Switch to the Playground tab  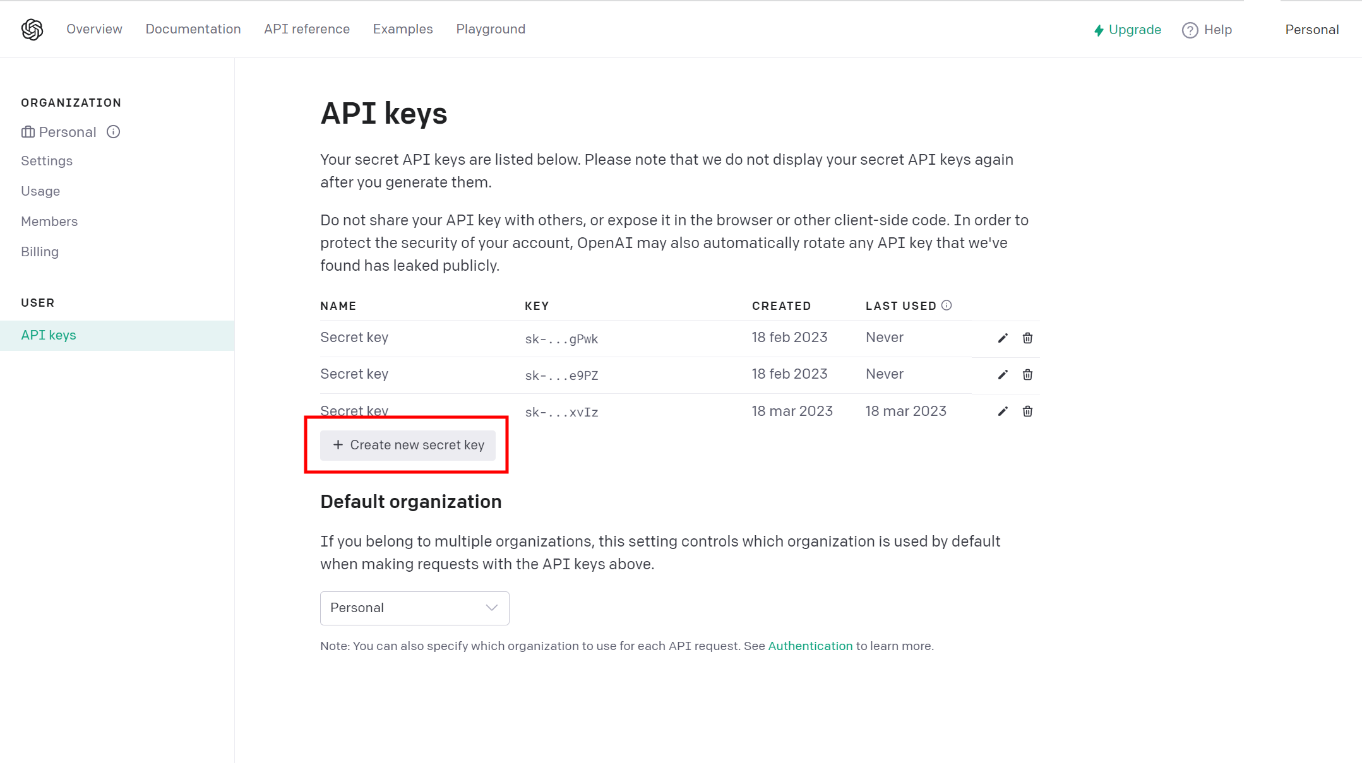click(491, 29)
